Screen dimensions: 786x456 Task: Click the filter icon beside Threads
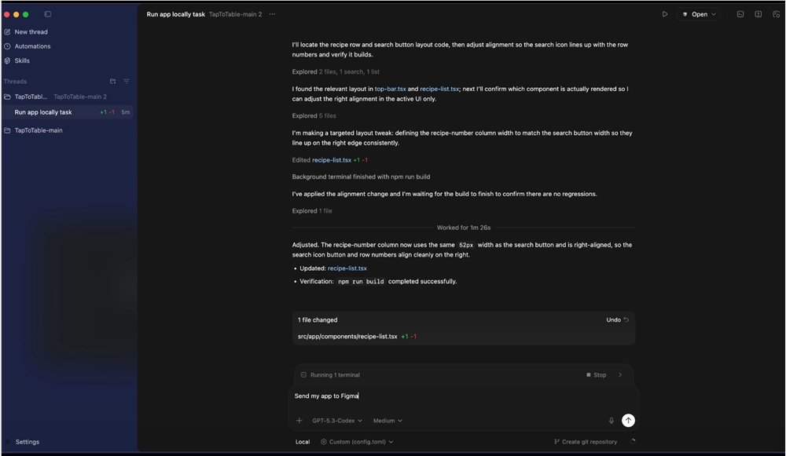coord(126,81)
